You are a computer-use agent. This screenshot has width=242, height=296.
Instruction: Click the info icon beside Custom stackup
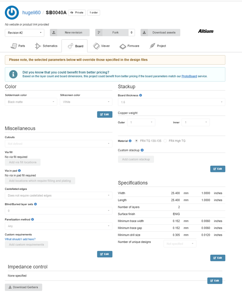[142, 150]
